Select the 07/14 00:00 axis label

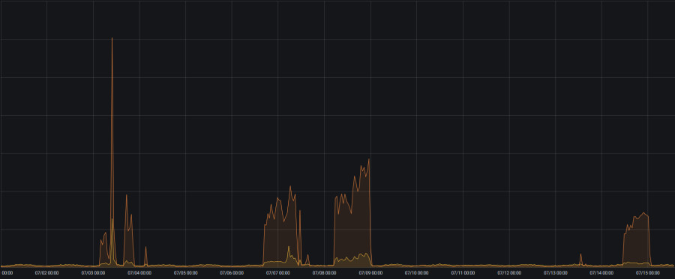(601, 272)
